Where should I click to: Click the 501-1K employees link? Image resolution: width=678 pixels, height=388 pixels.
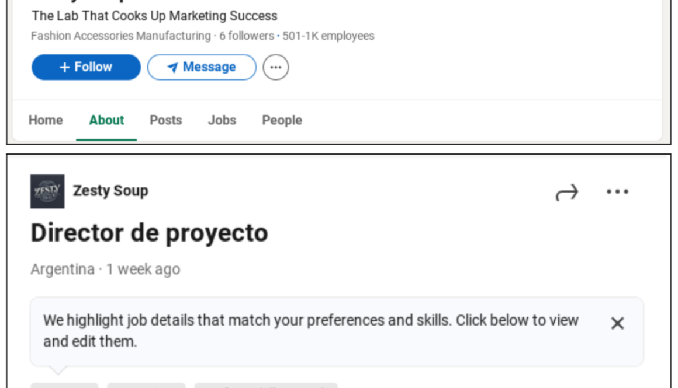coord(328,36)
